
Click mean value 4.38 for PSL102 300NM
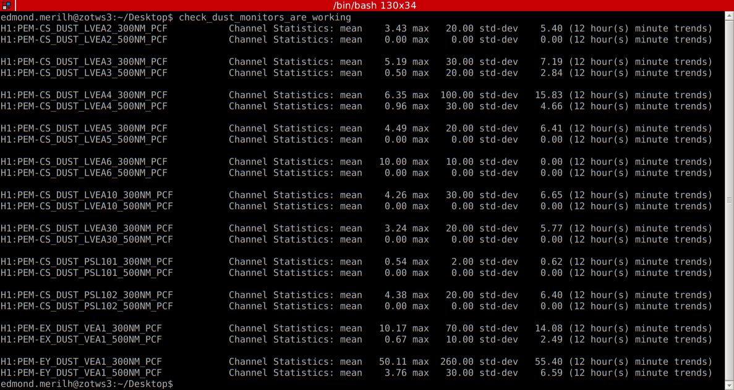point(396,295)
